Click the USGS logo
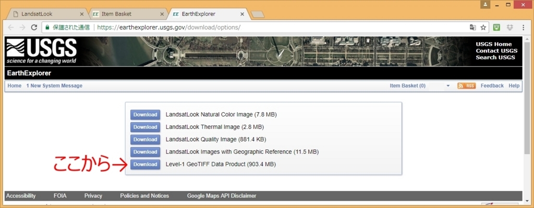The width and height of the screenshot is (534, 208). click(x=42, y=51)
